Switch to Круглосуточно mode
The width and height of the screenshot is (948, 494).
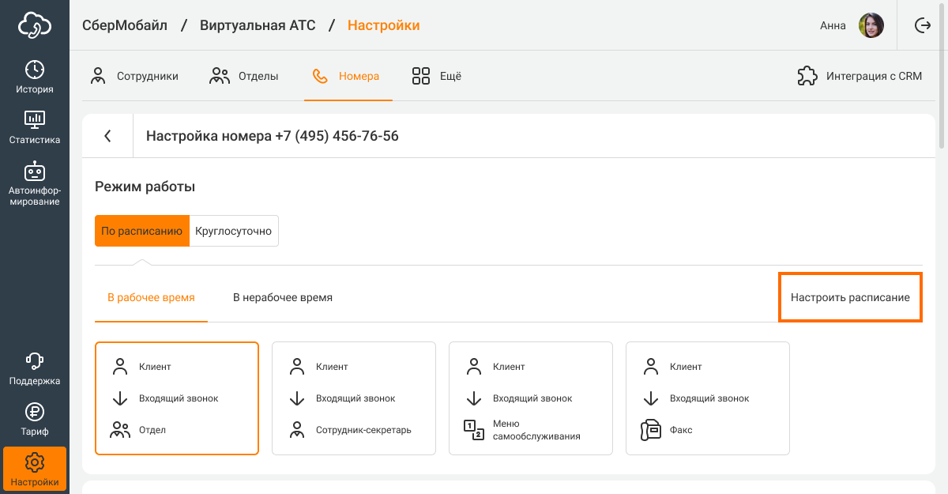[233, 232]
